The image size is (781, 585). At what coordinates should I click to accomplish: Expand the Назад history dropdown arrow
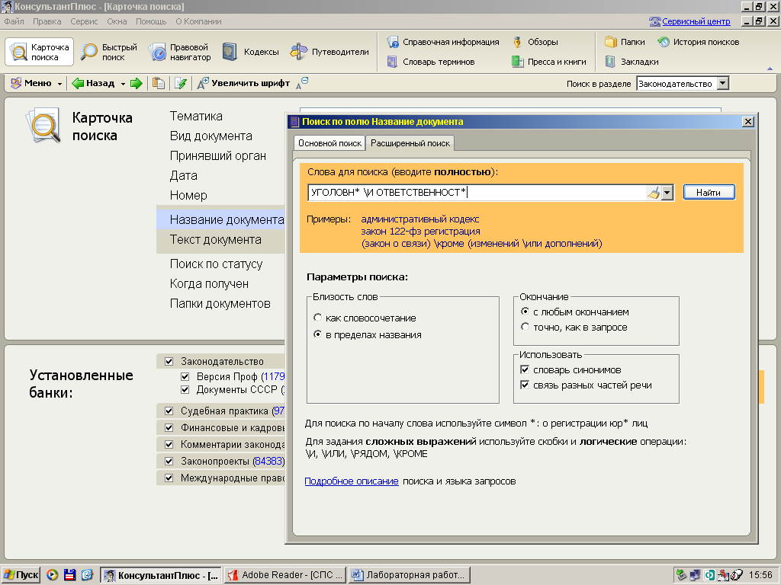(123, 84)
